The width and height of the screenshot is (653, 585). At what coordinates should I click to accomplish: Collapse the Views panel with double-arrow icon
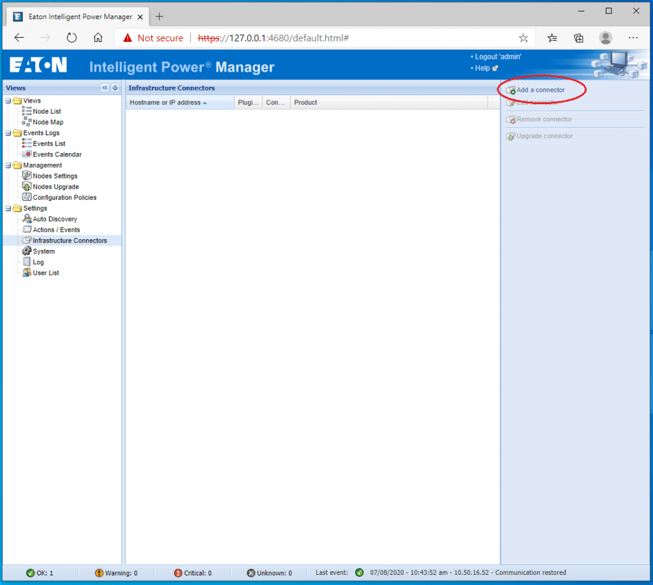pos(105,87)
